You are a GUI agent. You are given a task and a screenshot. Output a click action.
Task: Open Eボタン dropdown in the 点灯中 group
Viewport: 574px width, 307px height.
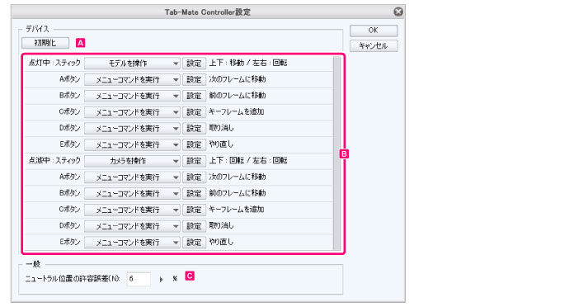click(x=132, y=144)
